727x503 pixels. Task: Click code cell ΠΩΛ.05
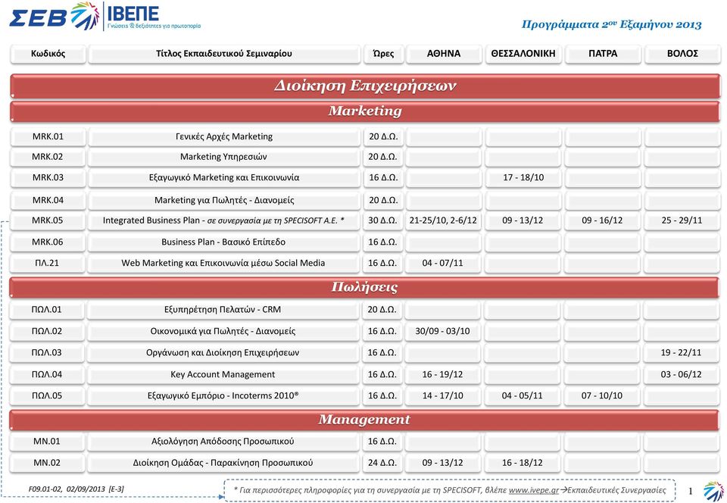pyautogui.click(x=47, y=396)
